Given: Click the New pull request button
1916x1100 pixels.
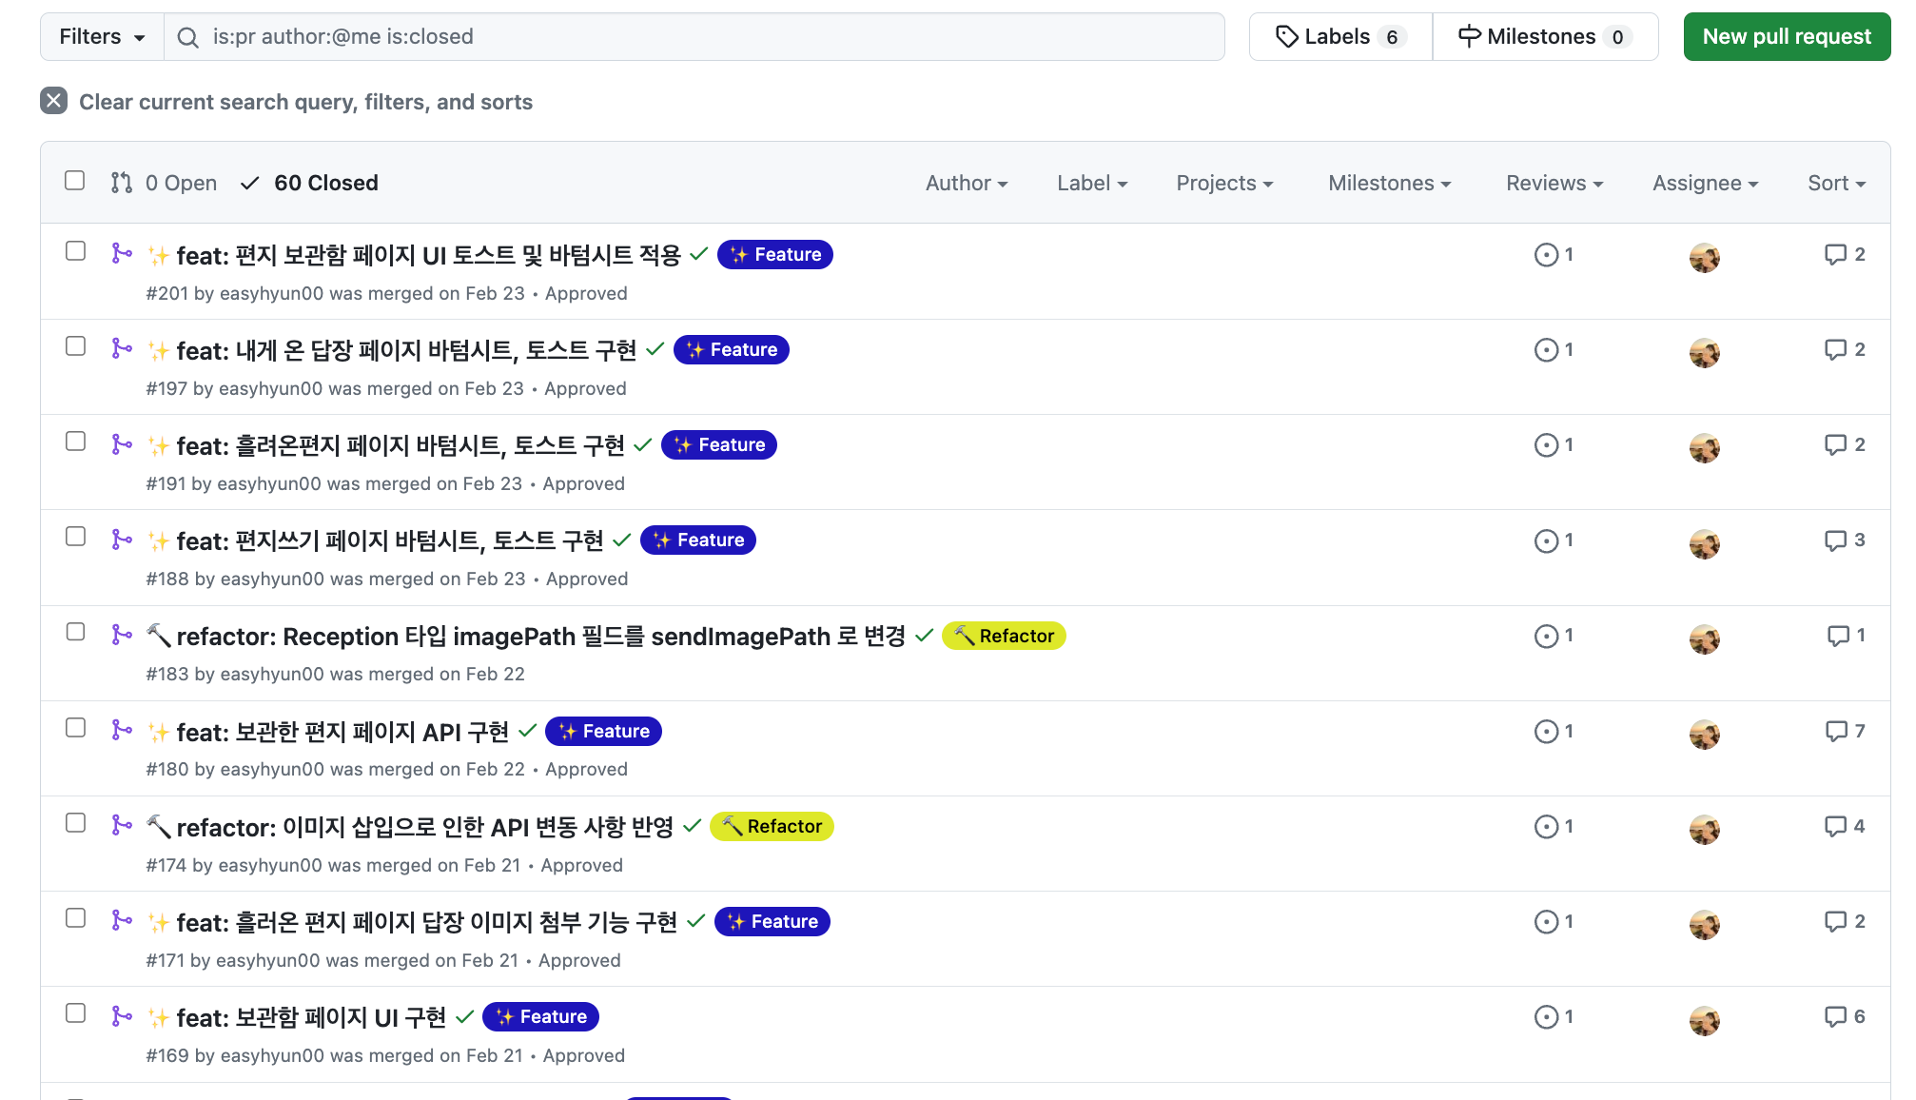Looking at the screenshot, I should (1786, 36).
